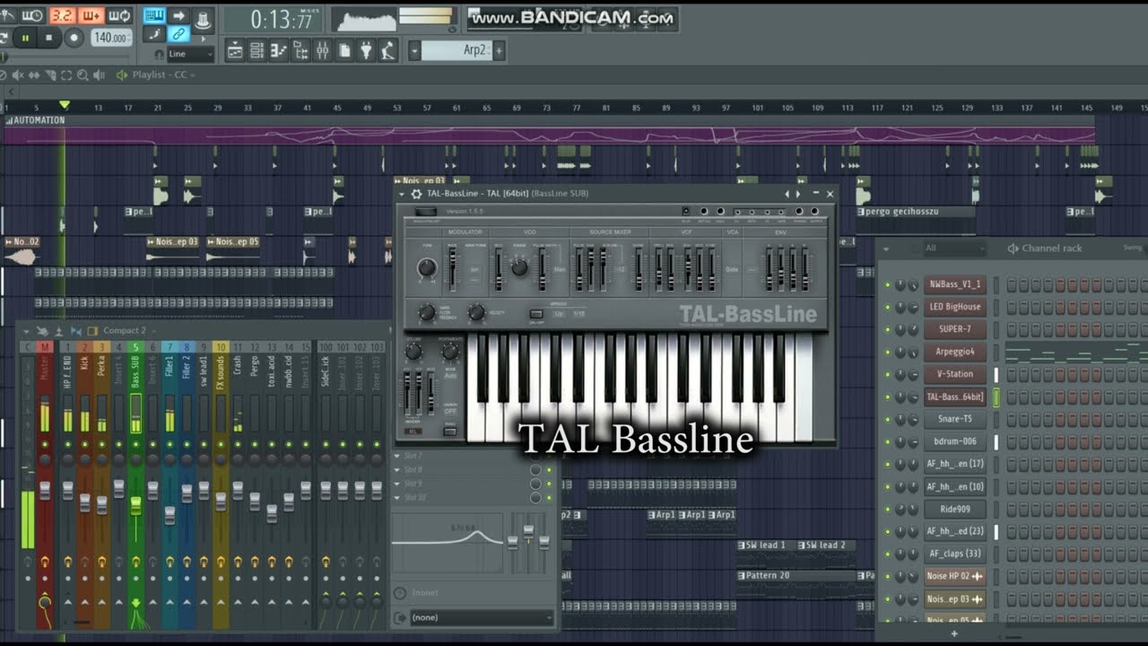Click the 140.000 tempo field

click(111, 38)
